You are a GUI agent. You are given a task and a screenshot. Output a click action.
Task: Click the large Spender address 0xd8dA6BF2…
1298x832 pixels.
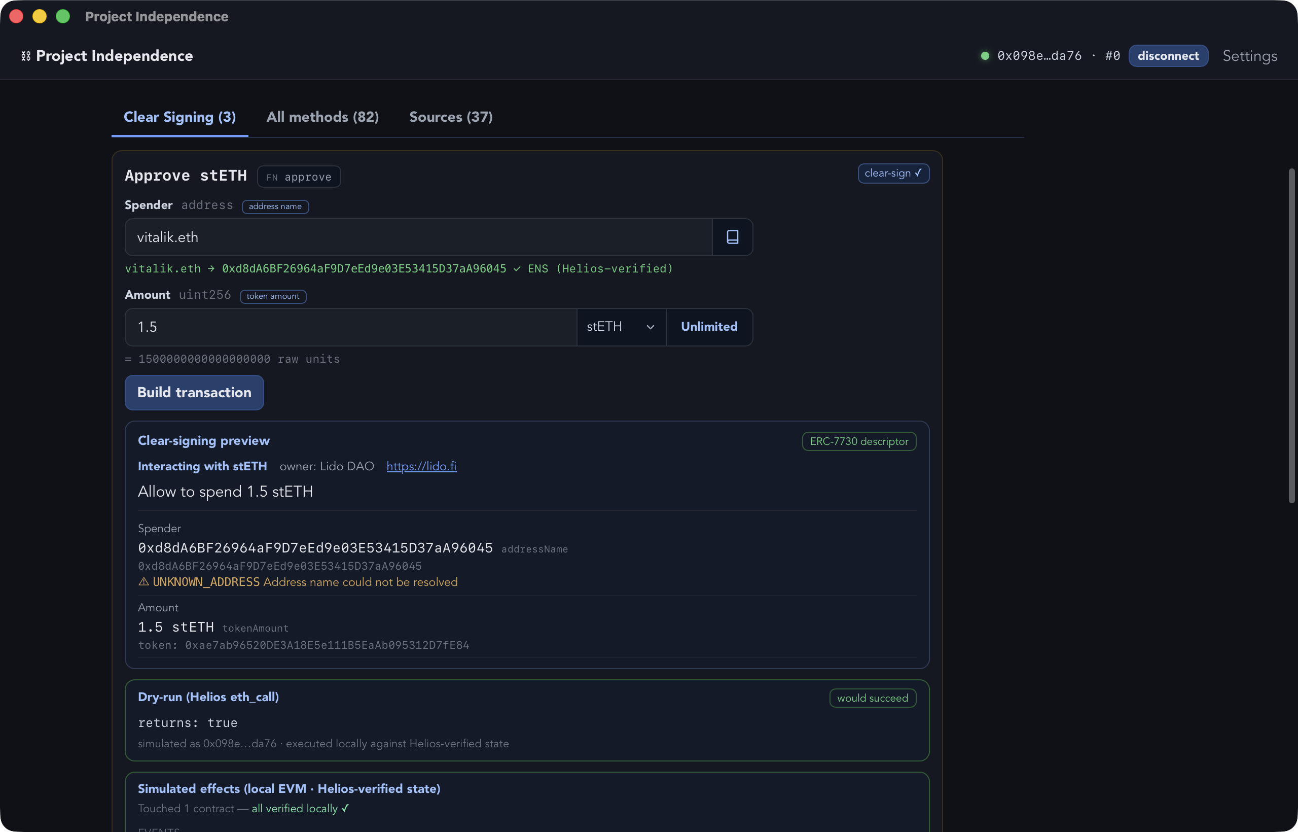click(315, 548)
